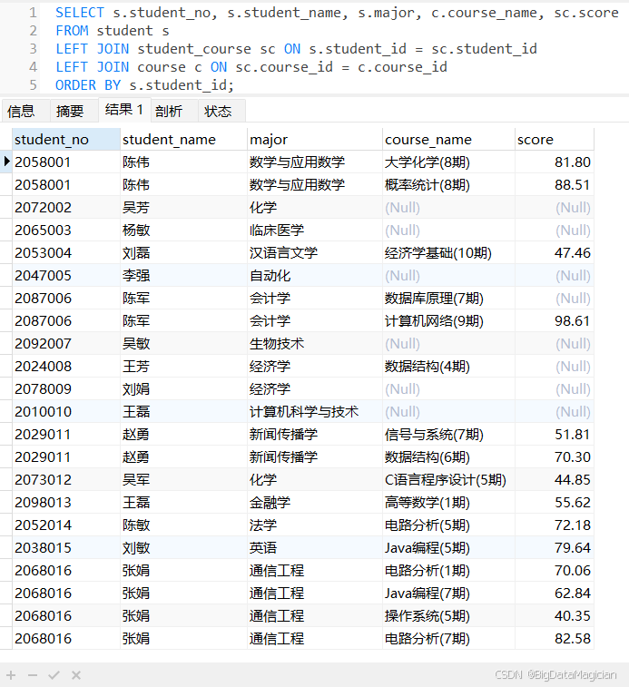Select student number 2047005

click(65, 276)
